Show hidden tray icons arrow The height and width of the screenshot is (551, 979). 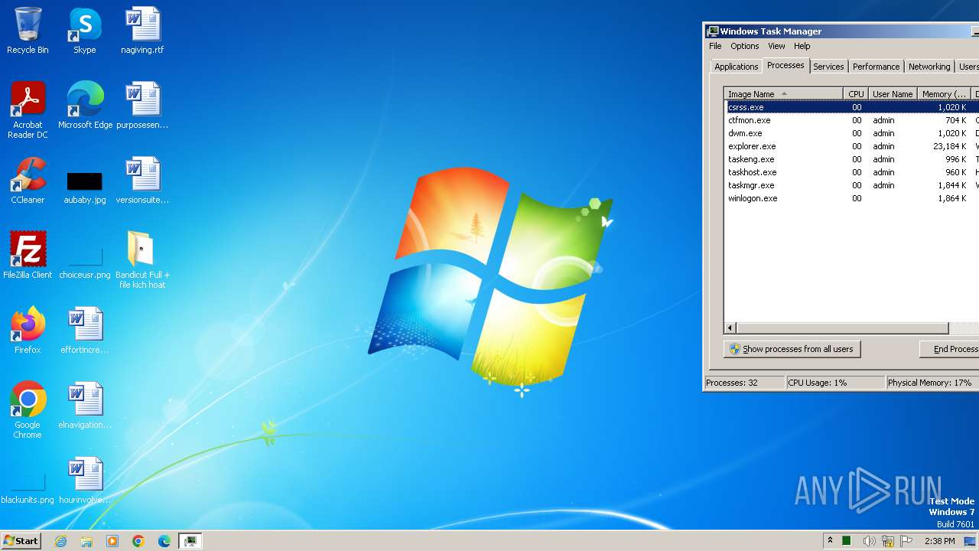tap(830, 540)
